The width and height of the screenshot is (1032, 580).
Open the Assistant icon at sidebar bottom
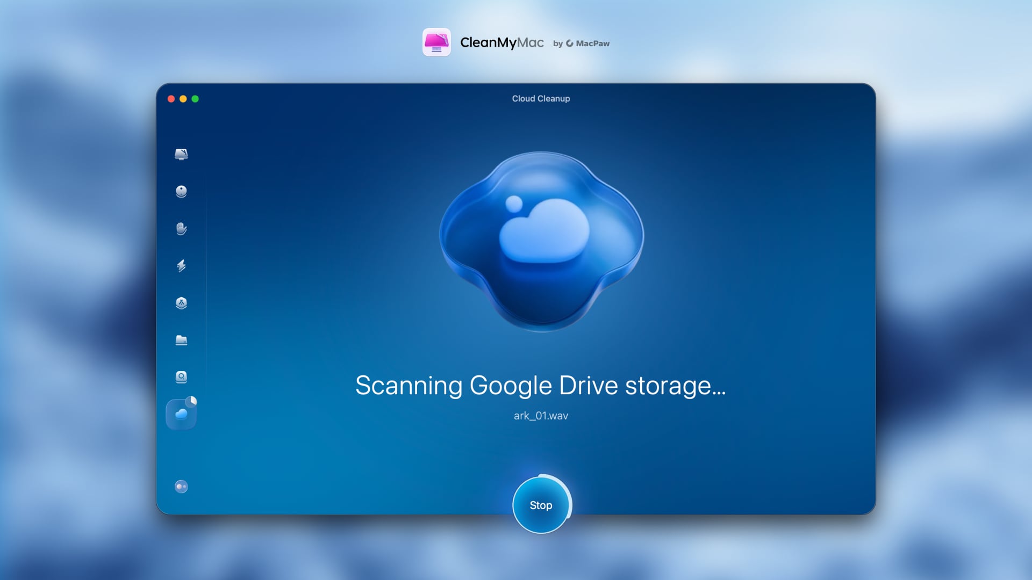coord(181,486)
